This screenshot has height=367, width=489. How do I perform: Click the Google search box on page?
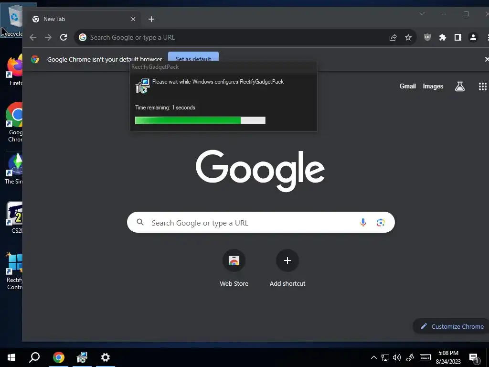(261, 222)
